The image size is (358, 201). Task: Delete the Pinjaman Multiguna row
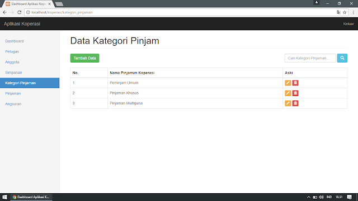coord(295,103)
